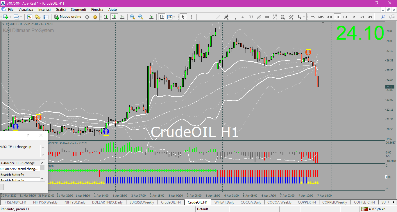The height and width of the screenshot is (212, 397).
Task: Select the Fibonacci Arcs tool
Action: point(275,17)
